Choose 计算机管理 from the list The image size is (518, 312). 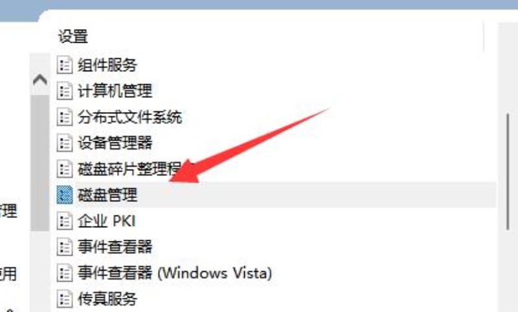tap(115, 91)
